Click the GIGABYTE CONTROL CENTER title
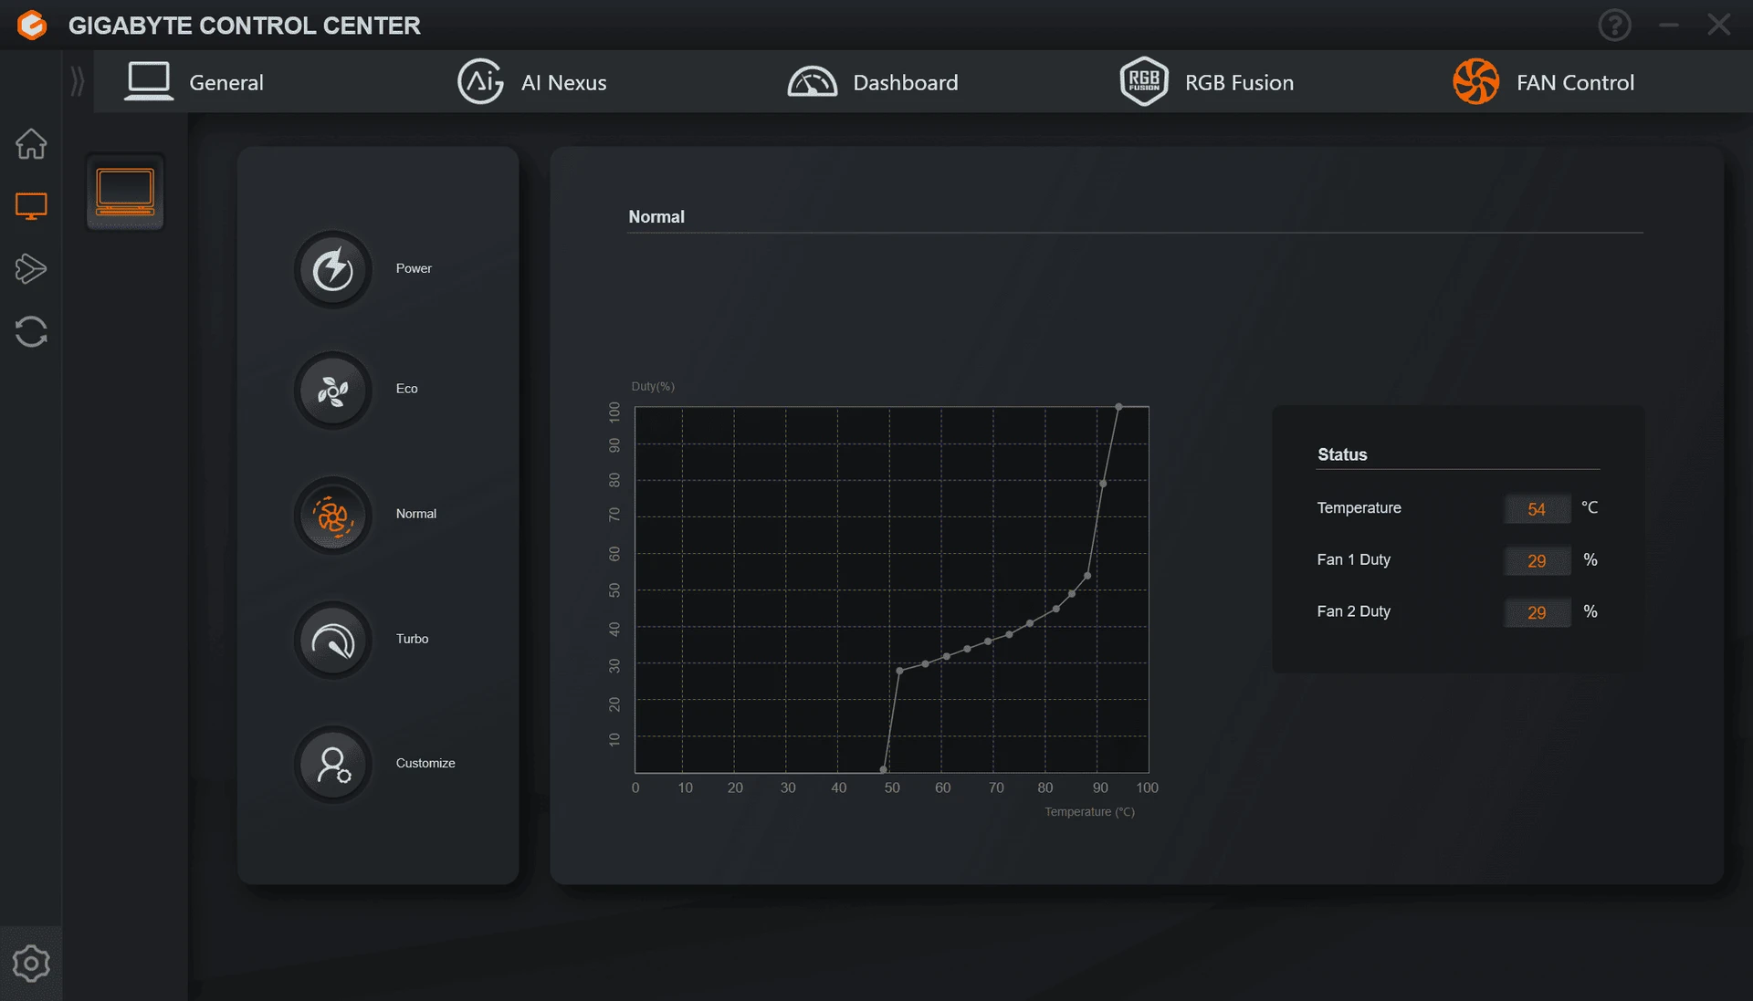 pos(244,26)
